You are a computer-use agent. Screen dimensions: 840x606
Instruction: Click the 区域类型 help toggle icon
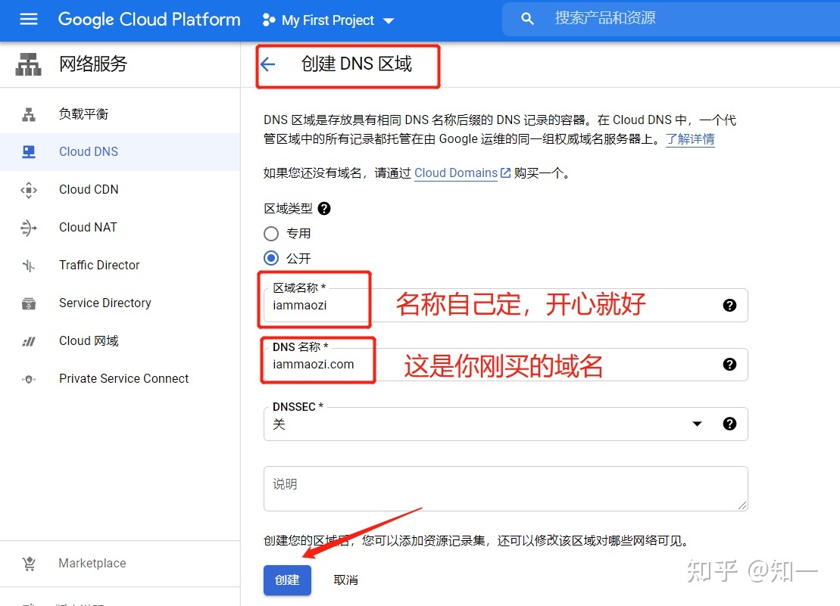pyautogui.click(x=324, y=208)
